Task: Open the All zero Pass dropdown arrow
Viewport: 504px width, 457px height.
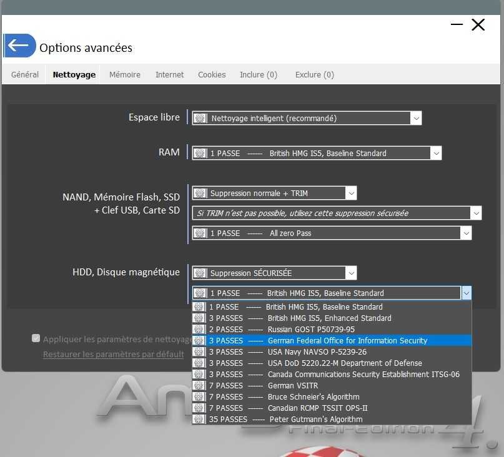Action: 466,233
